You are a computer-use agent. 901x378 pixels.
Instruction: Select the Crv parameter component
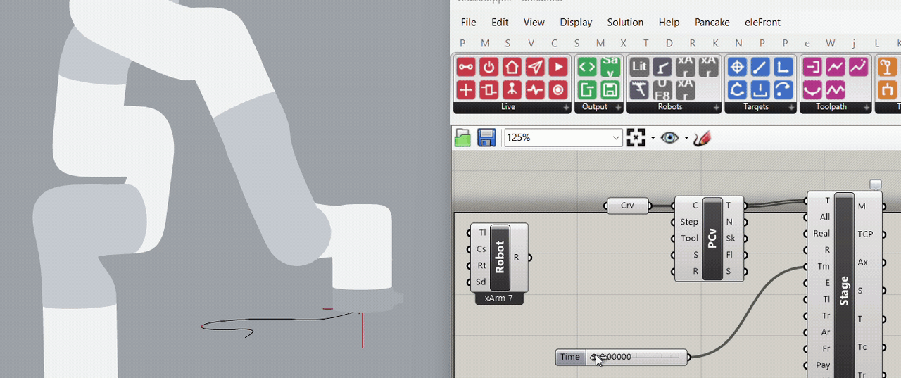627,206
